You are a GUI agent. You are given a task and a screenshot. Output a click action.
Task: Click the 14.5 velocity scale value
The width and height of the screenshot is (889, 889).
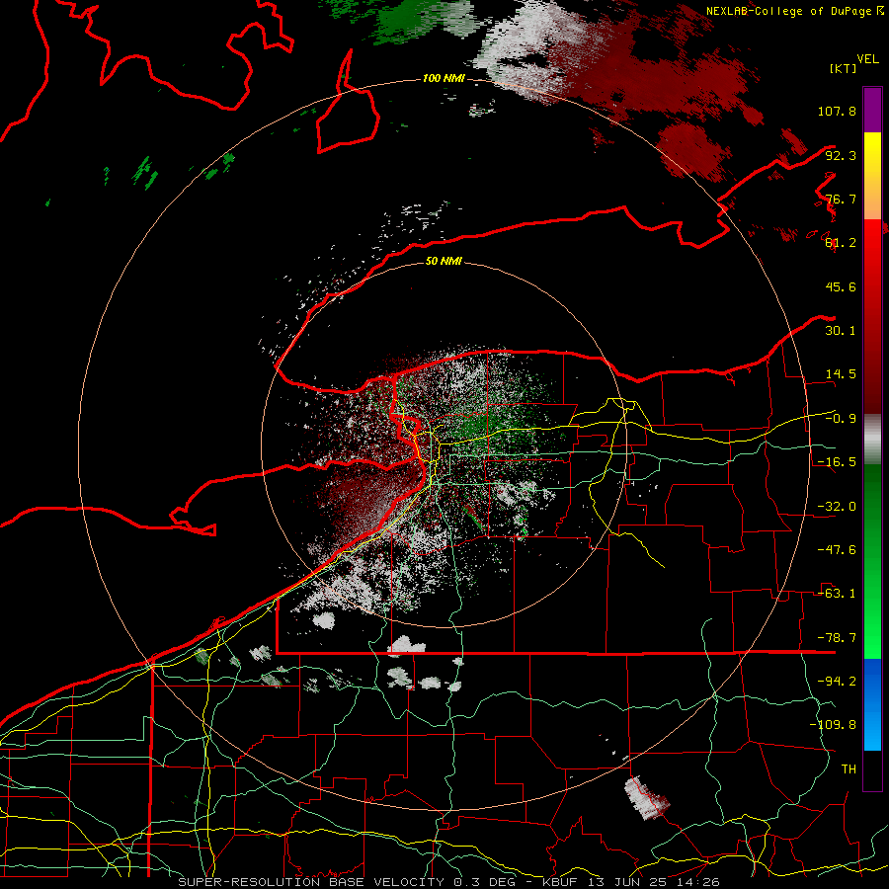tap(841, 374)
